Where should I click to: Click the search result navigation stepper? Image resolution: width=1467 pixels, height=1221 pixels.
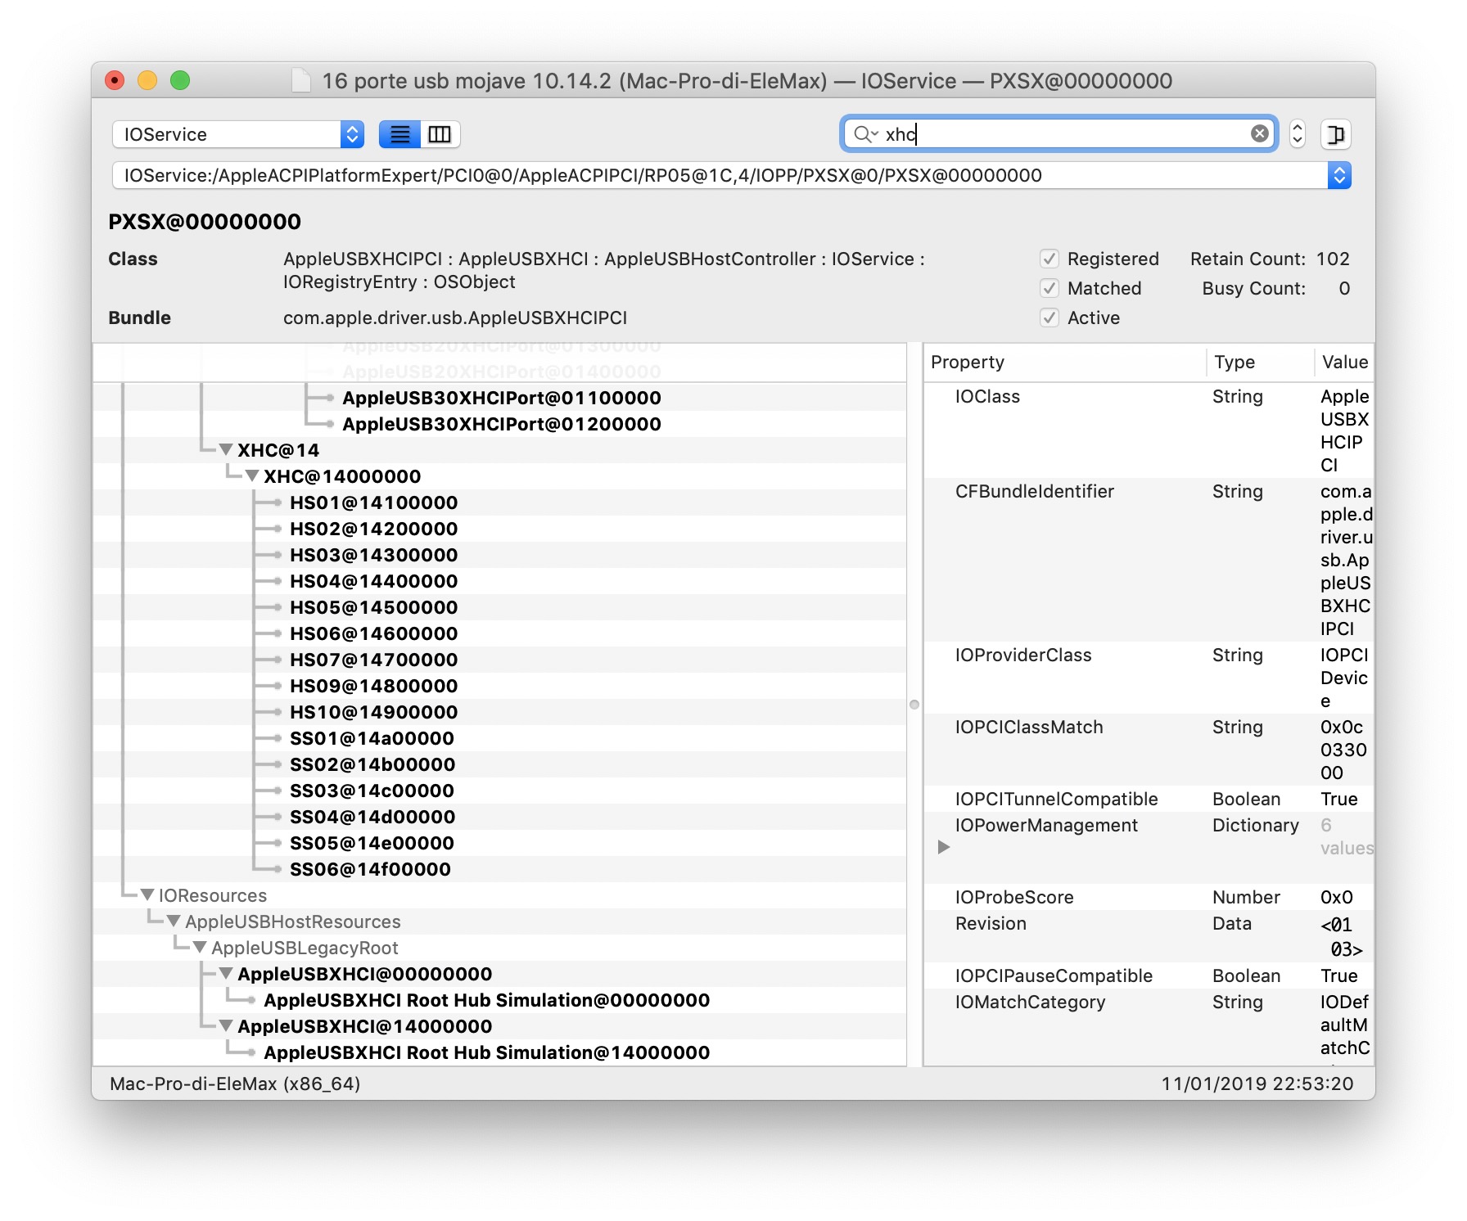click(x=1297, y=134)
